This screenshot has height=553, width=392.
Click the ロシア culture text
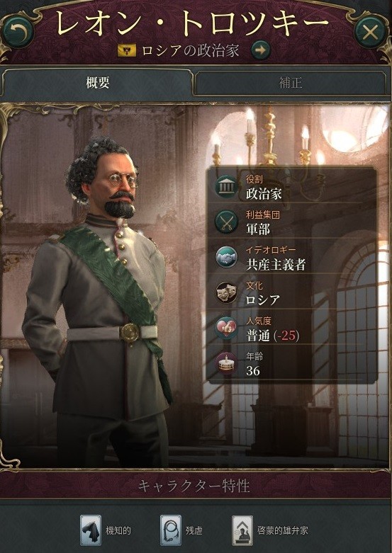coord(263,300)
